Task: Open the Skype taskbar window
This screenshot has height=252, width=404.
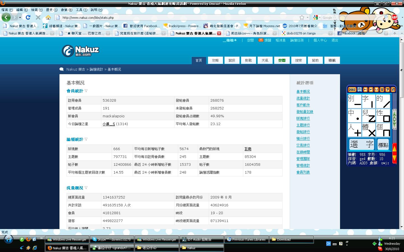Action: tap(112, 239)
